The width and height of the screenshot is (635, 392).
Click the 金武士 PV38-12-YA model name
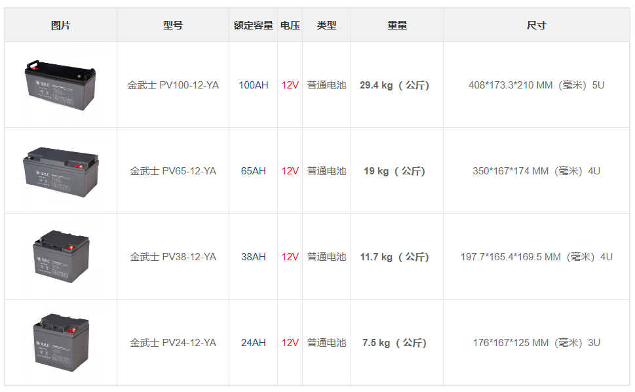point(173,257)
